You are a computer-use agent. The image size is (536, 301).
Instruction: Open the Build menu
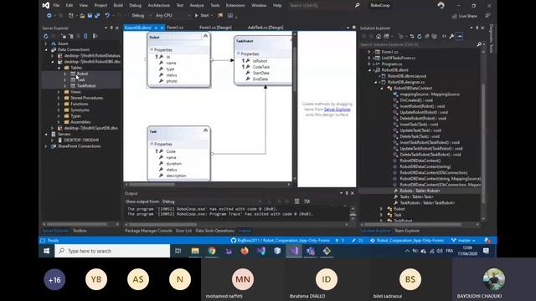(118, 5)
